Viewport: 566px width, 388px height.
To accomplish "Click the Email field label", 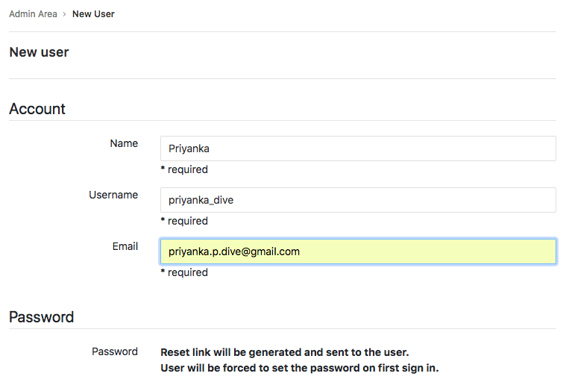I will (125, 246).
